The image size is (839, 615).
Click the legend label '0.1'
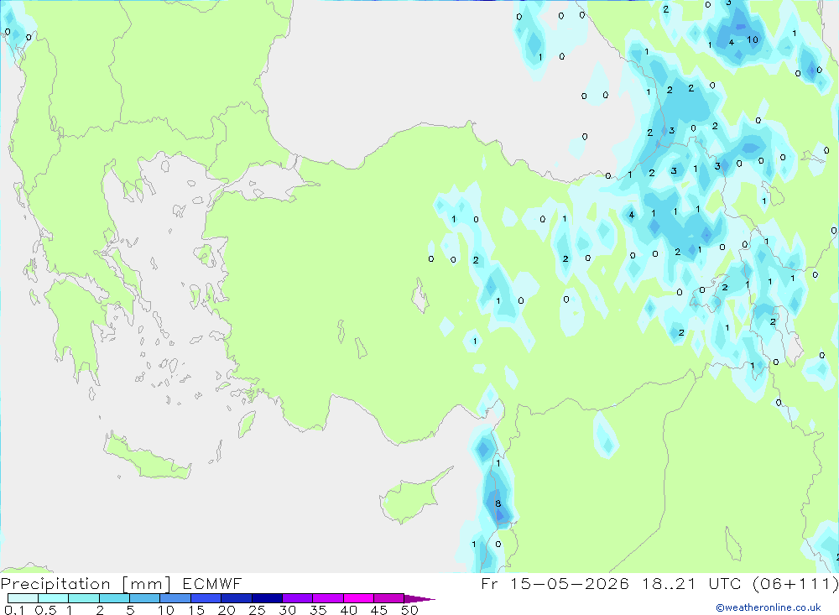click(x=14, y=610)
